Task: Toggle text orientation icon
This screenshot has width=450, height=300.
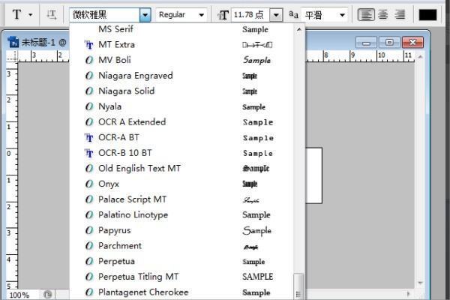Action: point(51,14)
